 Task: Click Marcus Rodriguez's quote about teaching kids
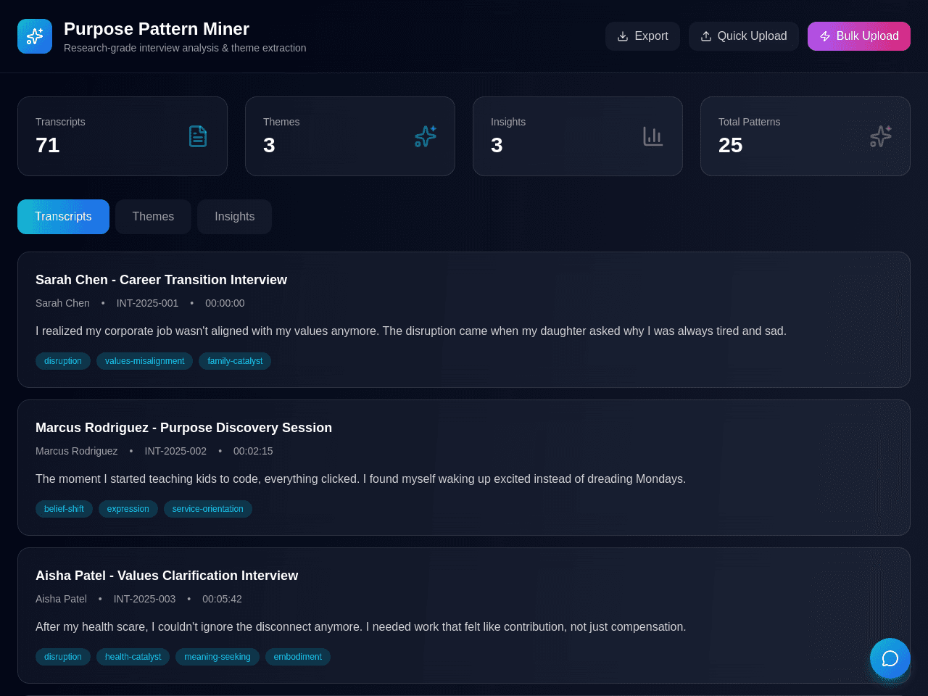pos(360,478)
